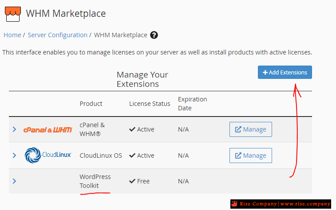
Task: Click the Expiration Date column header
Action: pos(193,104)
